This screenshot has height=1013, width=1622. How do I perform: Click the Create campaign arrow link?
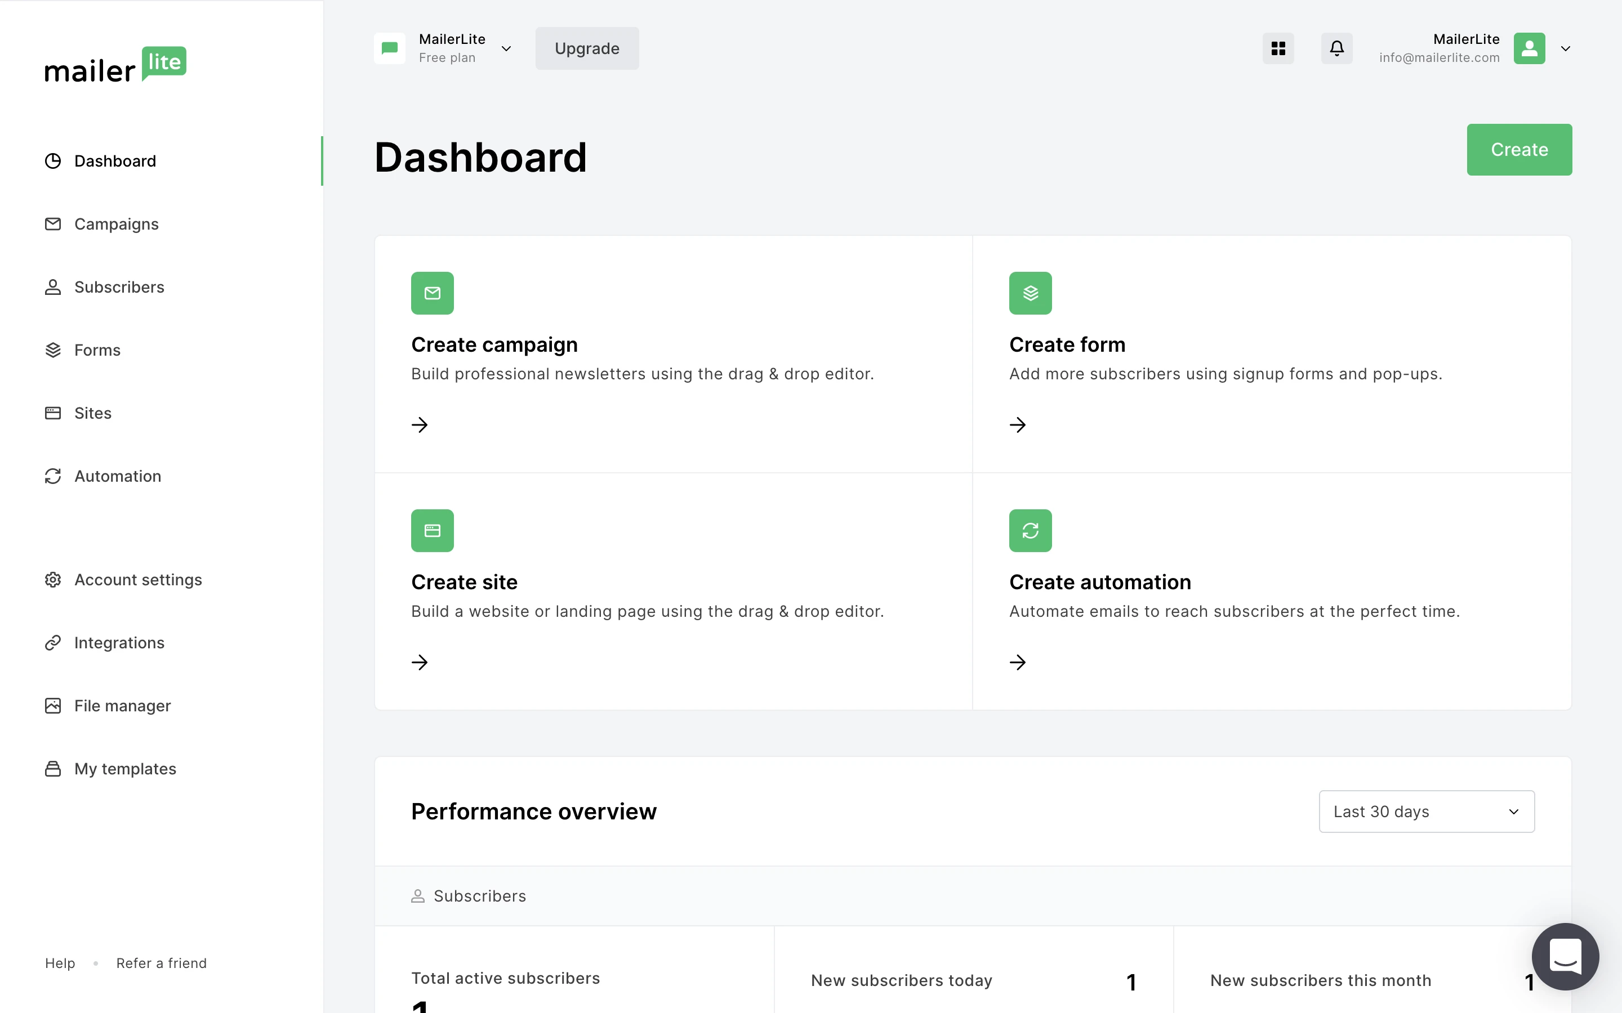pyautogui.click(x=419, y=425)
